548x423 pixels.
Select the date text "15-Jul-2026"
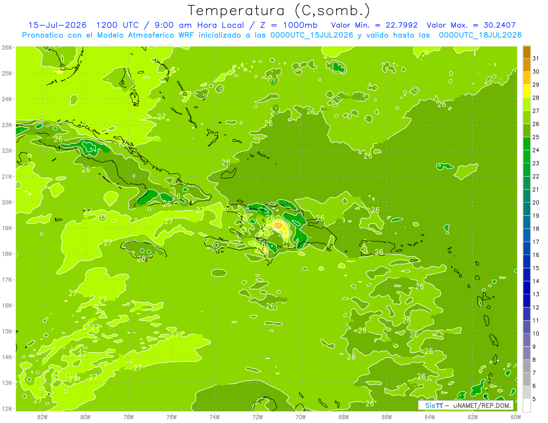[x=57, y=25]
